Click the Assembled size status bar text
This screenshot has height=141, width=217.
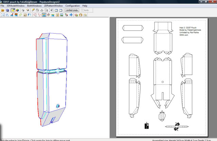181,140
